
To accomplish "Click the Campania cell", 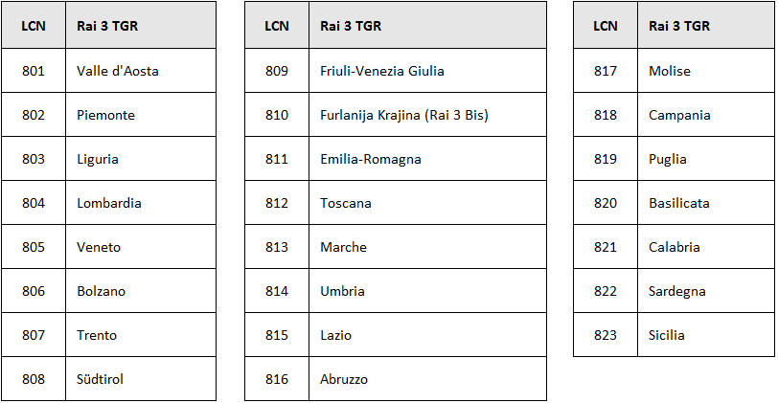I will tap(679, 115).
